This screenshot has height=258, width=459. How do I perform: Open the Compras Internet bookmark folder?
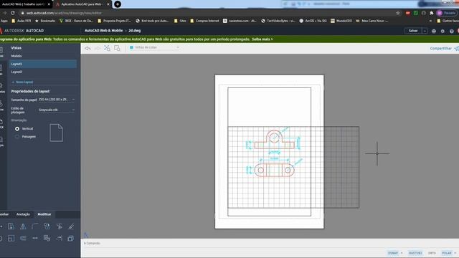click(x=204, y=21)
